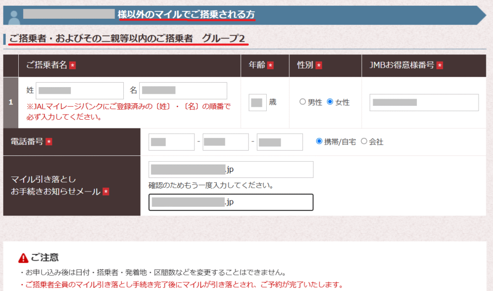Click the required star beside 電話番号
Image resolution: width=493 pixels, height=291 pixels.
click(x=49, y=142)
